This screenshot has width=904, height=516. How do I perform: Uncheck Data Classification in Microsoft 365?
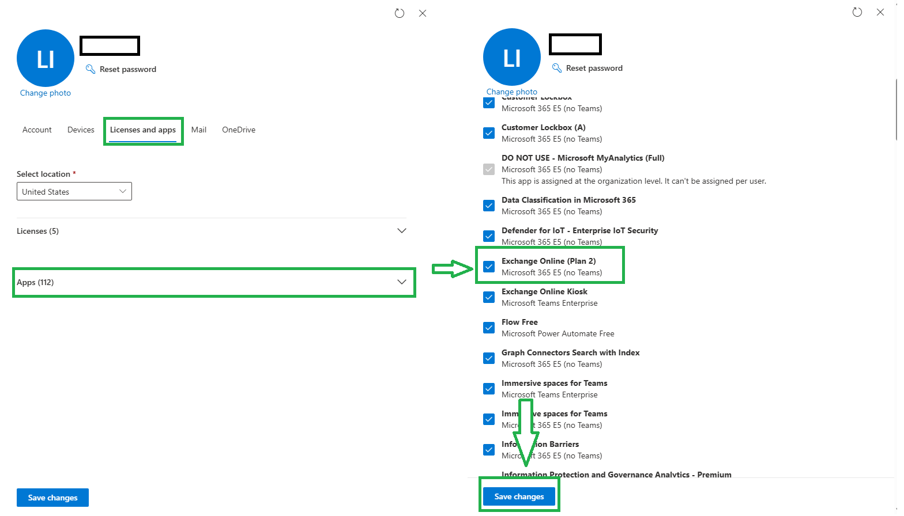click(x=489, y=206)
